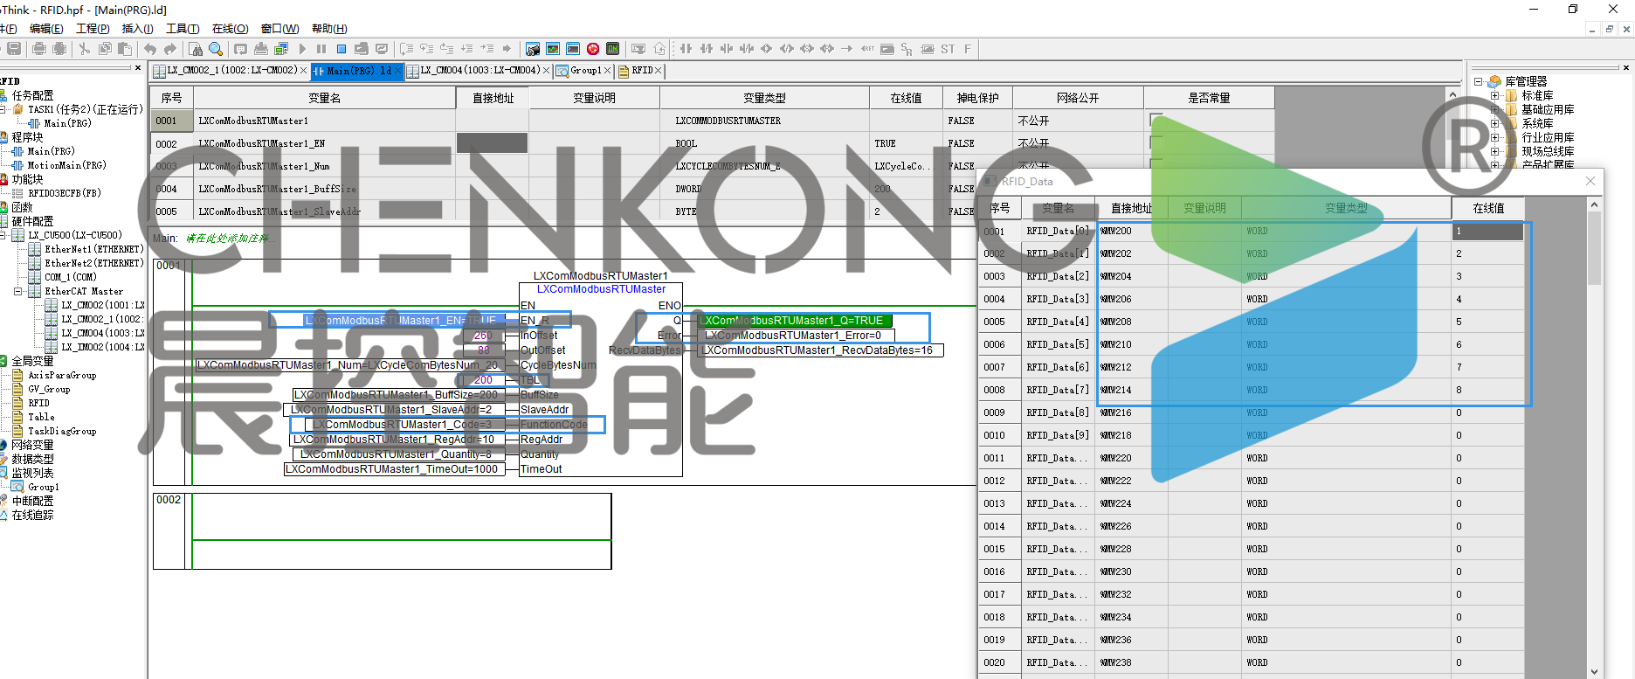Click the cut scissors icon
This screenshot has width=1635, height=679.
(85, 49)
